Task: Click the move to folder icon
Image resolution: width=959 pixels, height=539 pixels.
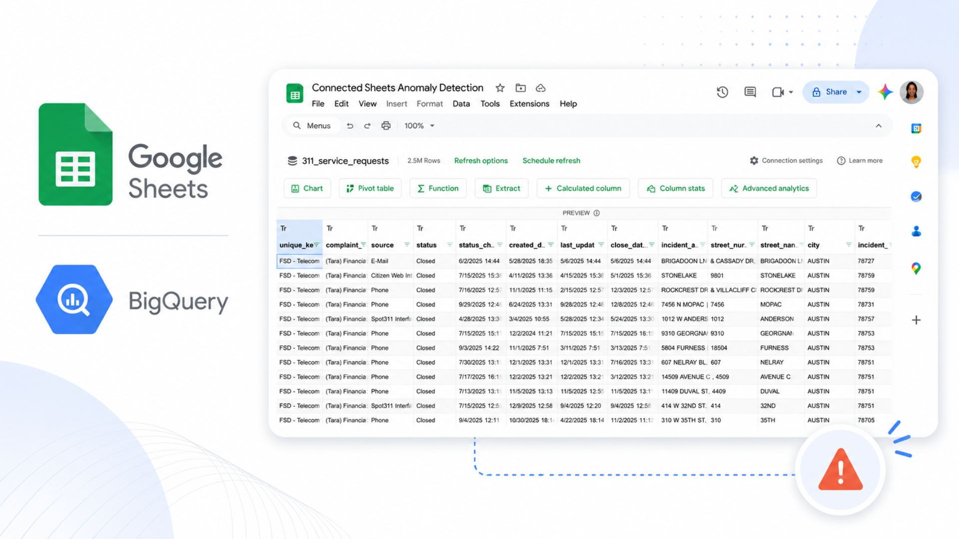Action: 520,88
